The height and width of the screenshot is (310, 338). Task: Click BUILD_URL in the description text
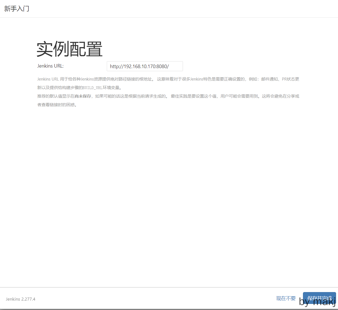coord(92,88)
